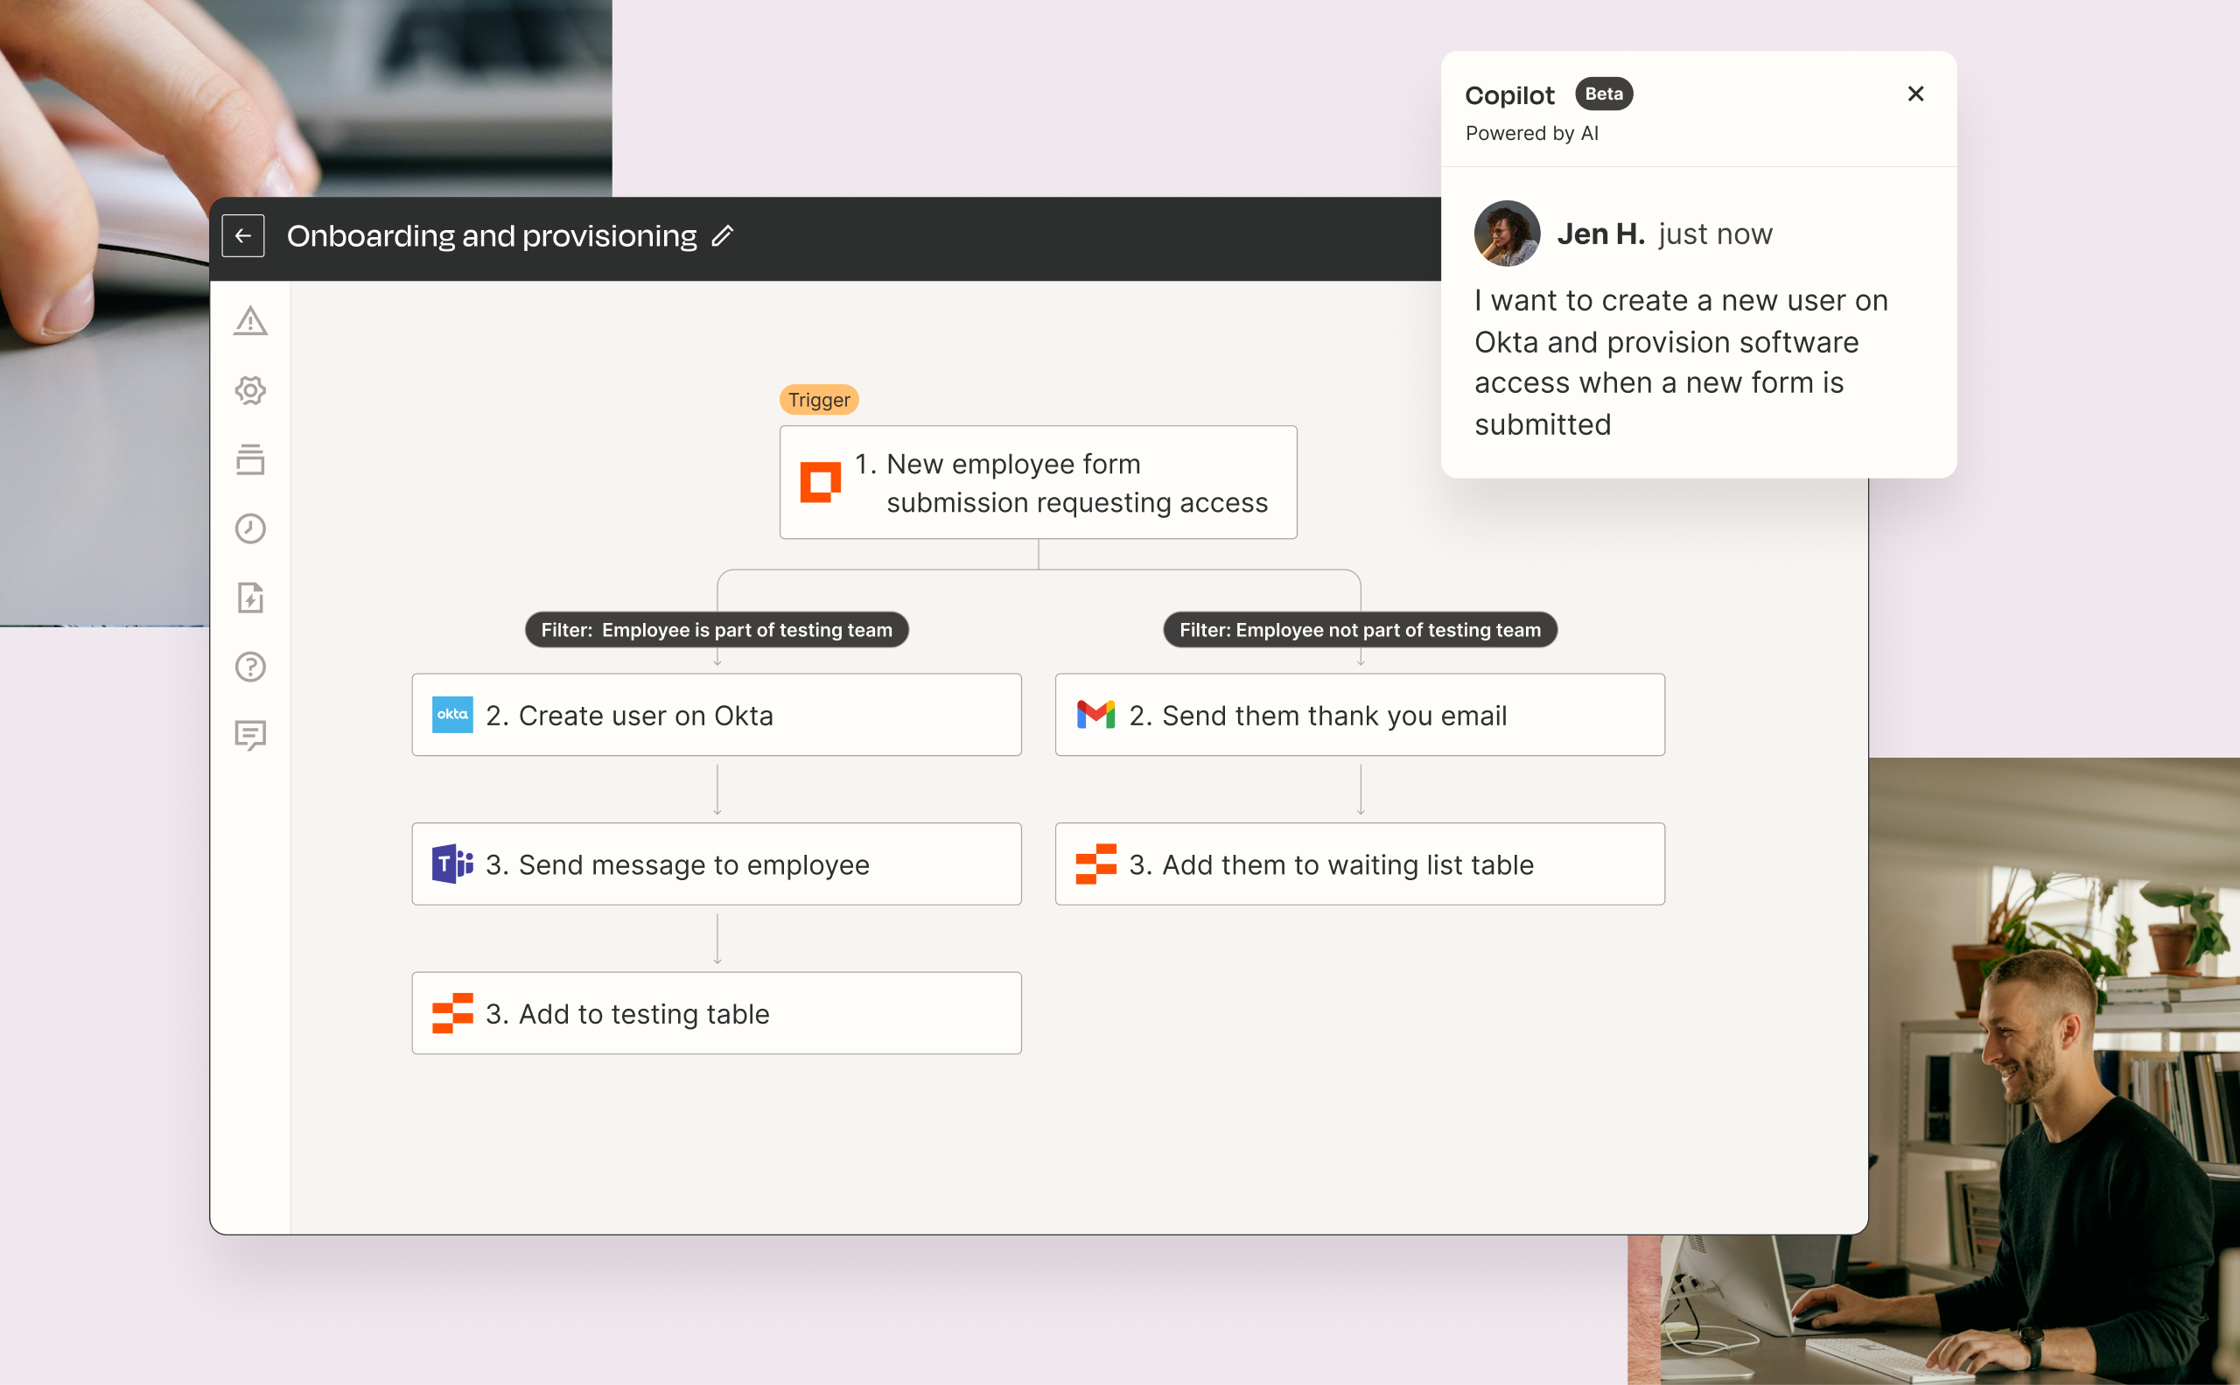Open comments icon in sidebar
The height and width of the screenshot is (1385, 2240).
(x=250, y=736)
